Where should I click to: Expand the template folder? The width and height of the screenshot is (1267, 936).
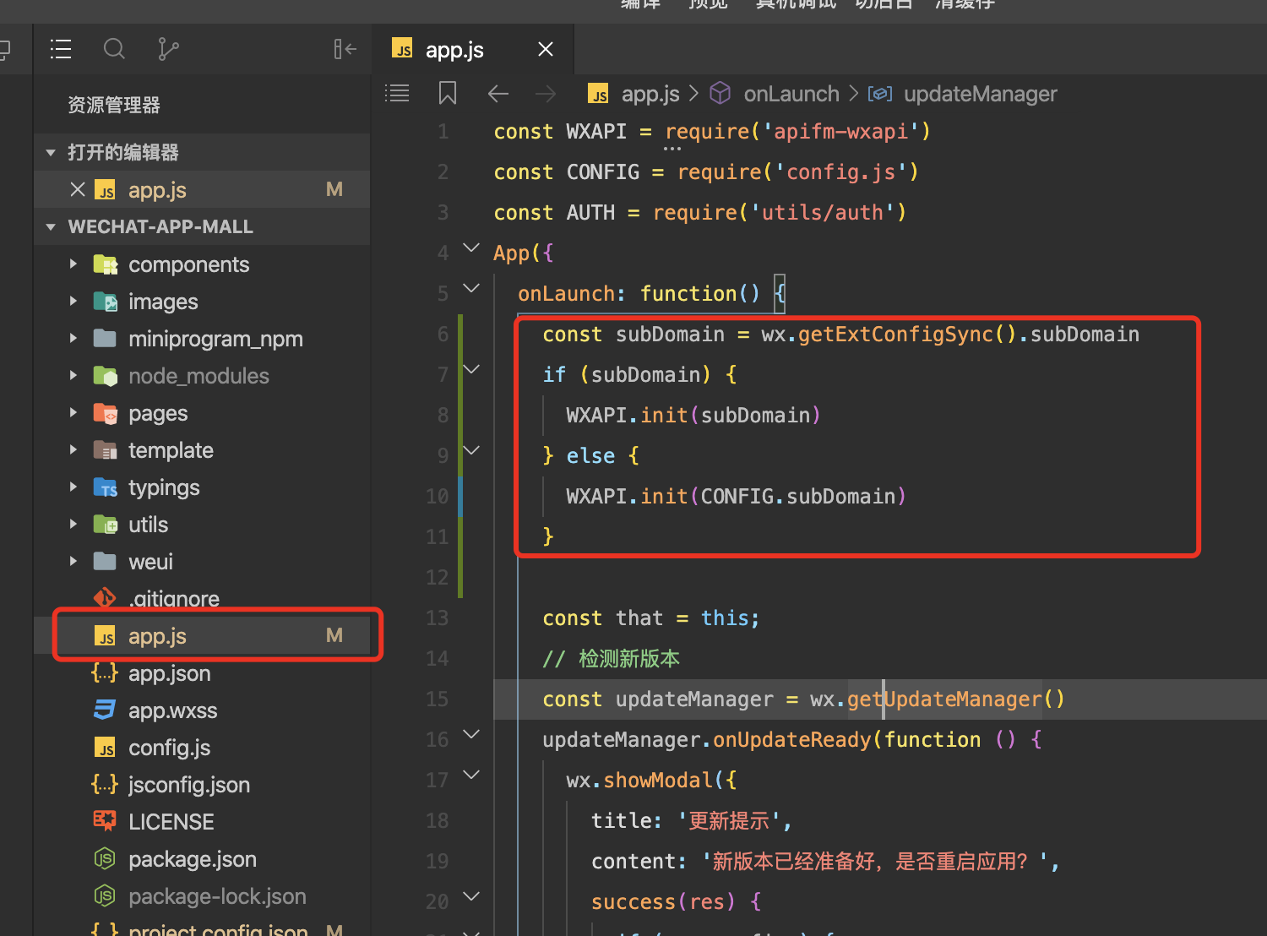click(x=73, y=450)
